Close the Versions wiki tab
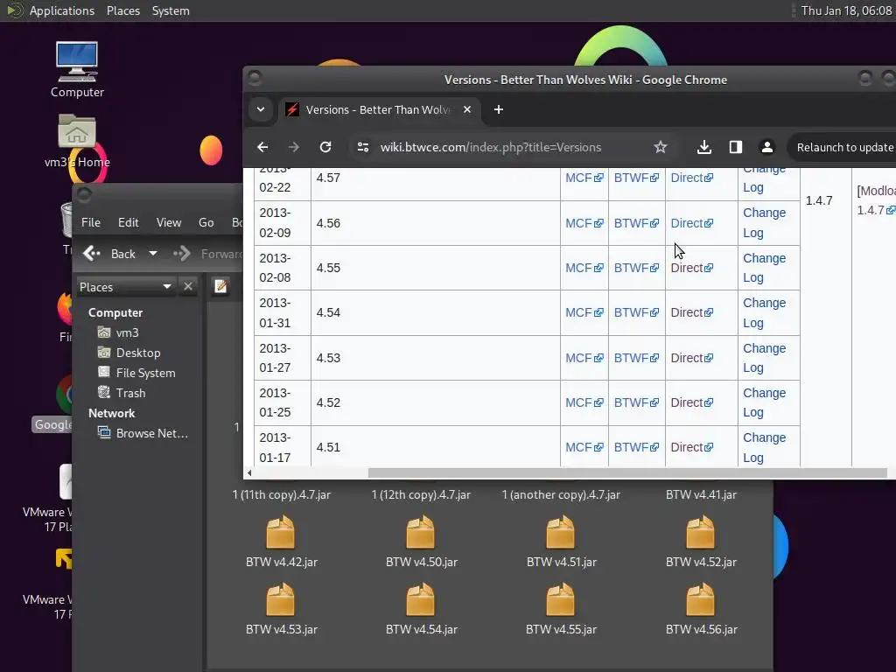 (x=467, y=109)
